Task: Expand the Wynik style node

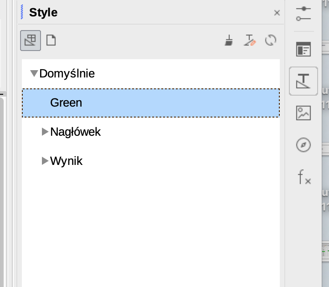Action: coord(45,161)
